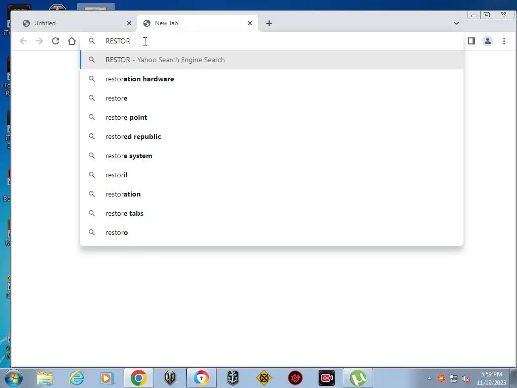Viewport: 517px width, 388px height.
Task: Click the orange tray notification icon
Action: point(441,378)
